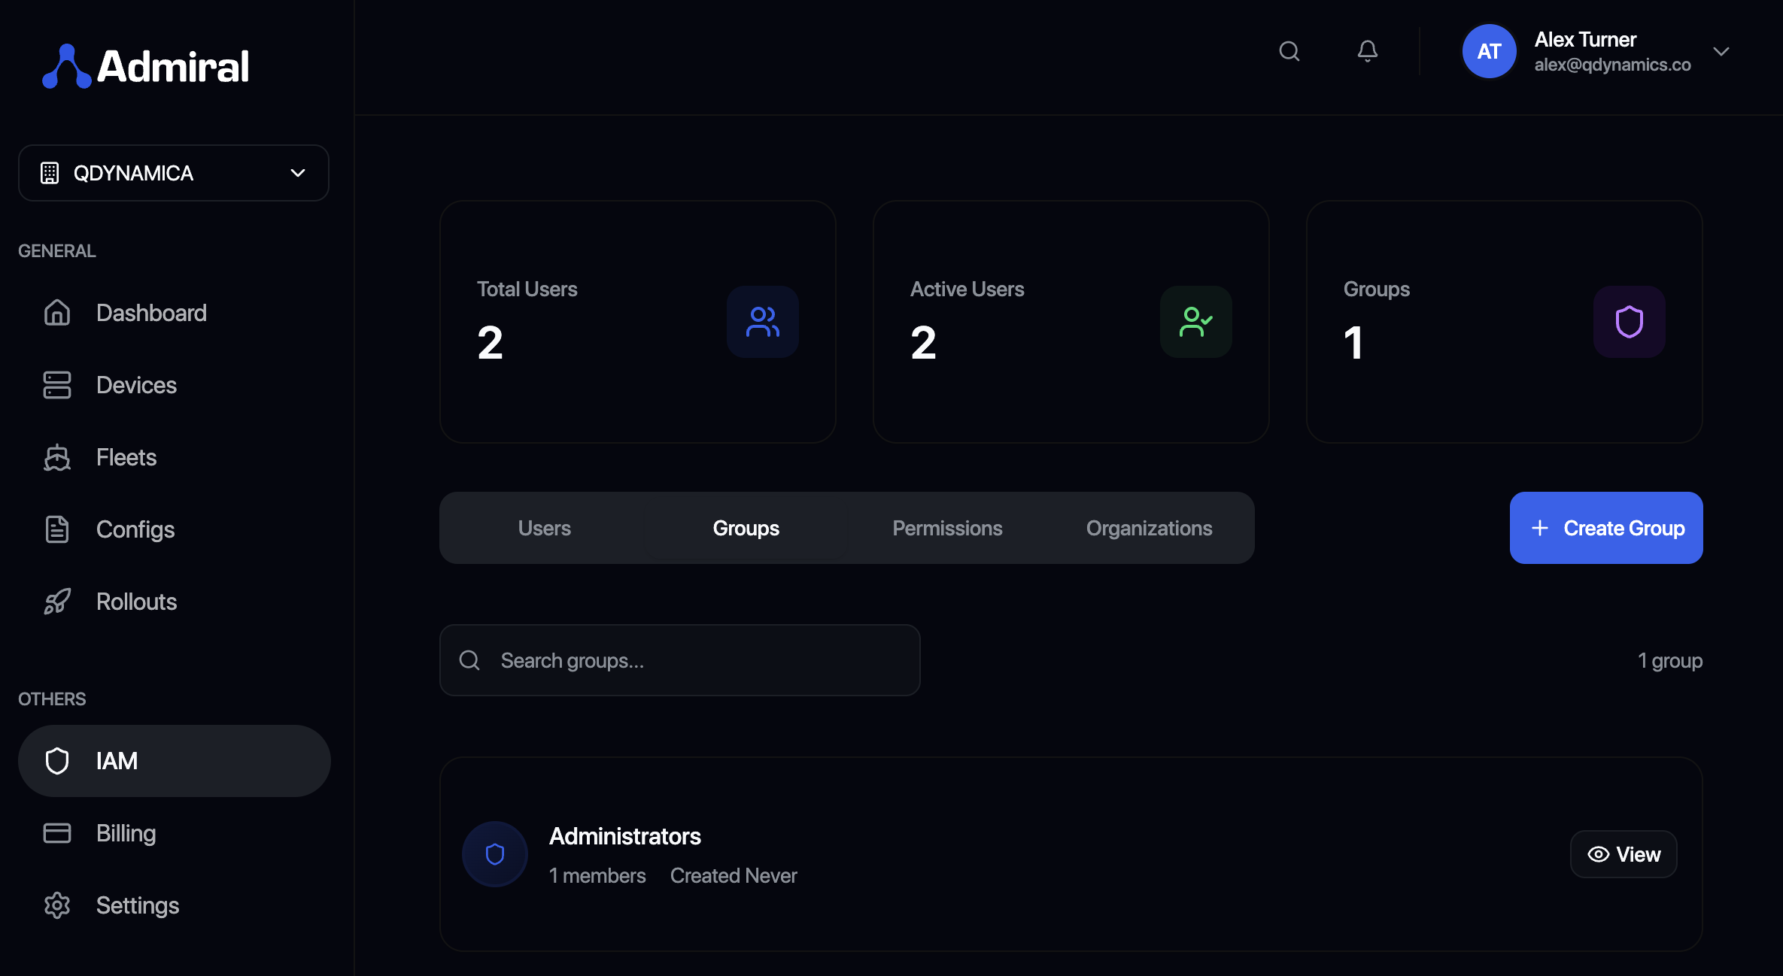The width and height of the screenshot is (1783, 976).
Task: Click the Active Users checkmark icon
Action: (x=1195, y=322)
